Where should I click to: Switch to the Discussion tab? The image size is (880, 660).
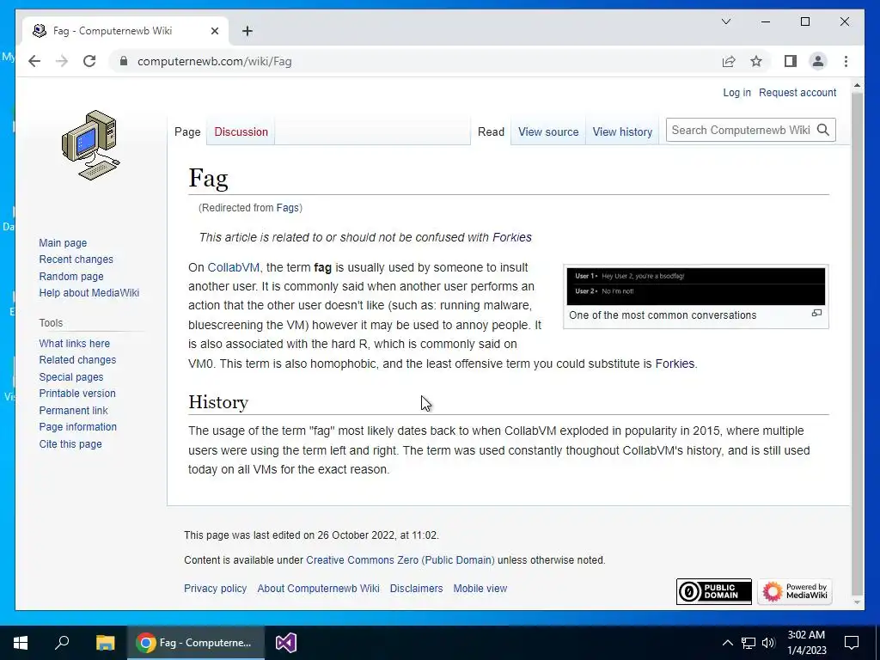click(x=241, y=131)
